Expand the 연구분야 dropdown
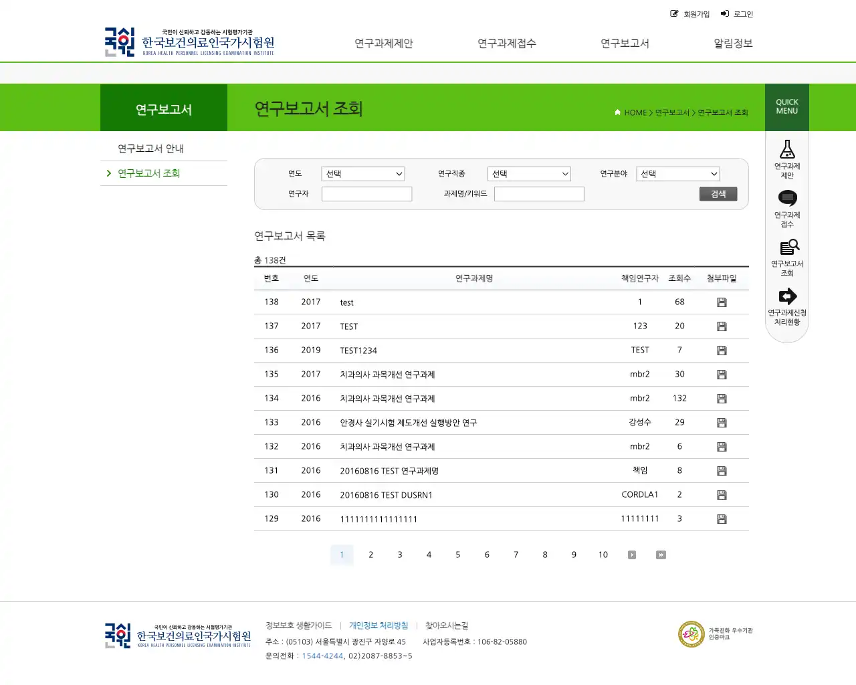Image resolution: width=856 pixels, height=685 pixels. (x=678, y=174)
